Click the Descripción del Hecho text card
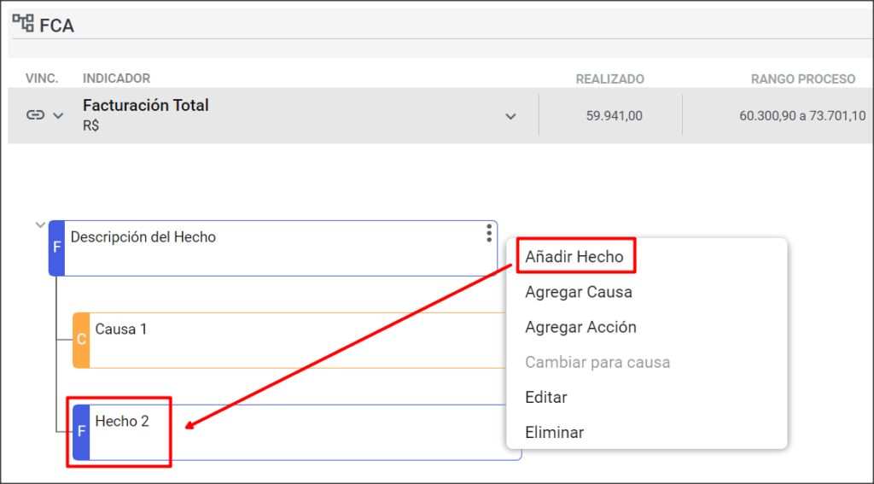The image size is (874, 484). [x=273, y=248]
